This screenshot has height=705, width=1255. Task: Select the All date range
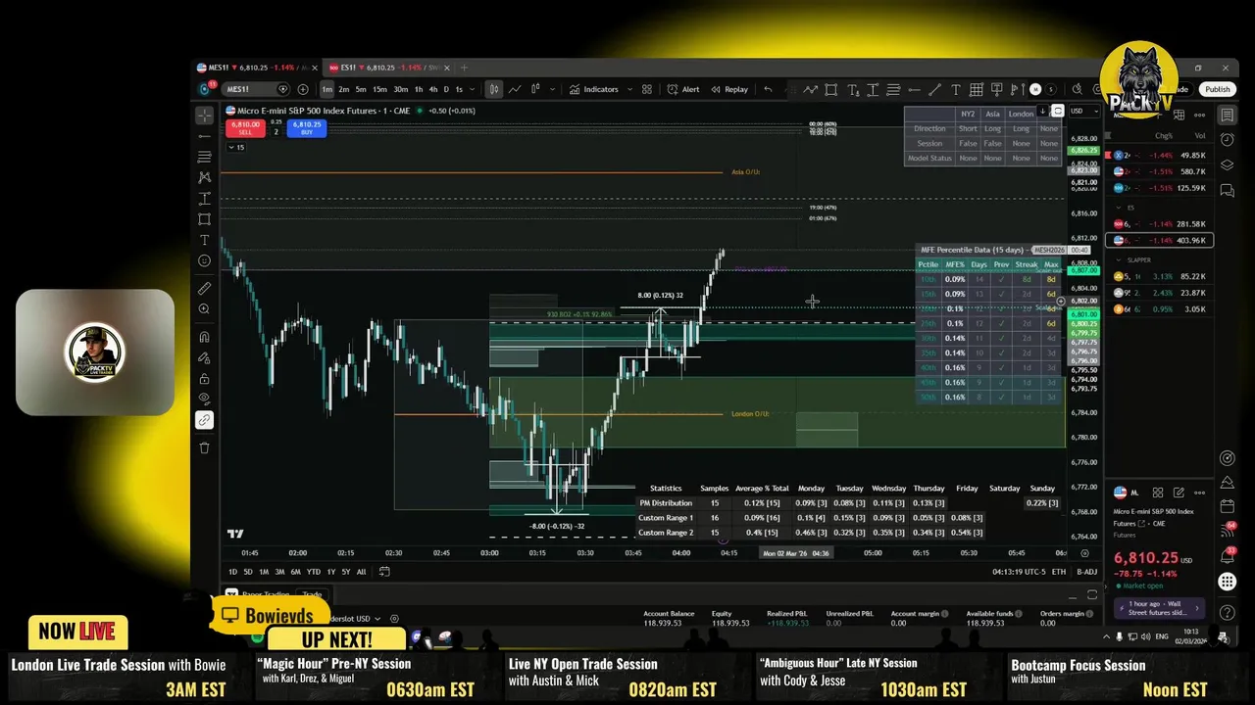point(361,572)
